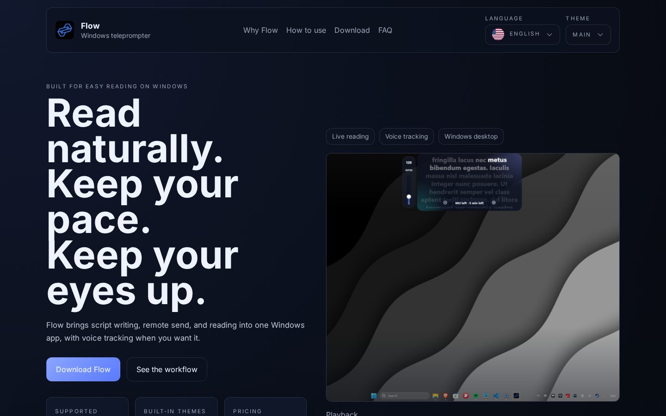Image resolution: width=666 pixels, height=416 pixels.
Task: Select the Voice tracking pill
Action: [407, 136]
